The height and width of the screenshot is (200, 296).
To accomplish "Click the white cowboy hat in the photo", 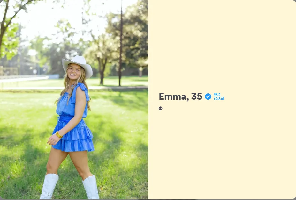I will [x=78, y=66].
